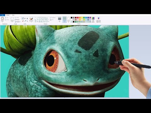Choose the Curve shape
The image size is (151, 113).
coord(37,18)
